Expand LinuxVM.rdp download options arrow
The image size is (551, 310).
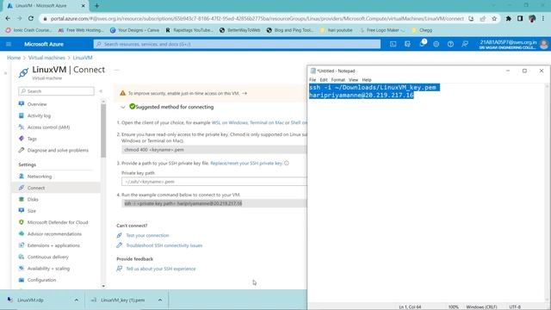point(77,300)
